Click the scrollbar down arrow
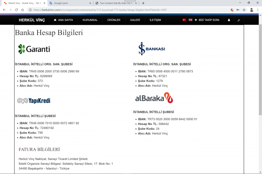262x174 pixels. [x=260, y=172]
